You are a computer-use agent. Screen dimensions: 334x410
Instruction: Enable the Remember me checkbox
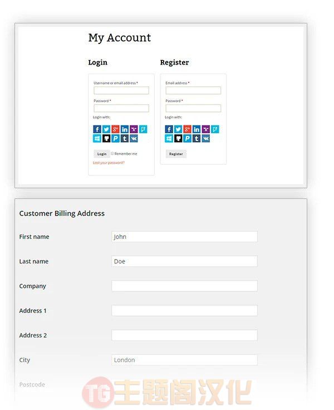[112, 154]
